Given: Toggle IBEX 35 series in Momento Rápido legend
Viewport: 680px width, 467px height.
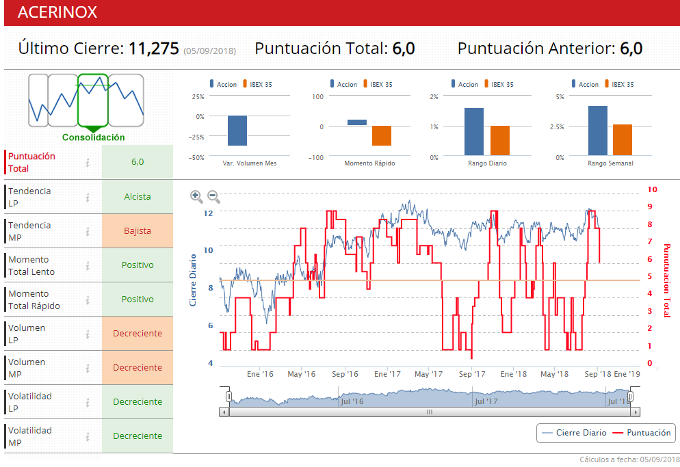Looking at the screenshot, I should [378, 84].
